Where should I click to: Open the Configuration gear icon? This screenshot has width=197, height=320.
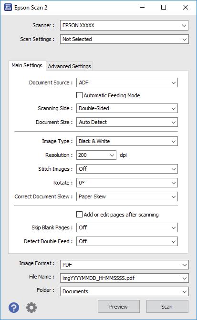(x=31, y=307)
